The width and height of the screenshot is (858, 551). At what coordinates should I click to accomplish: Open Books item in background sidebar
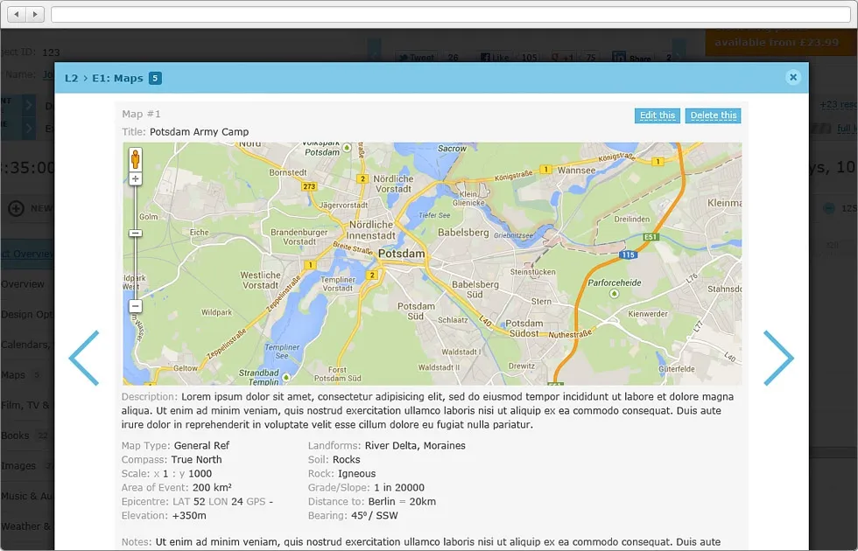pos(15,436)
